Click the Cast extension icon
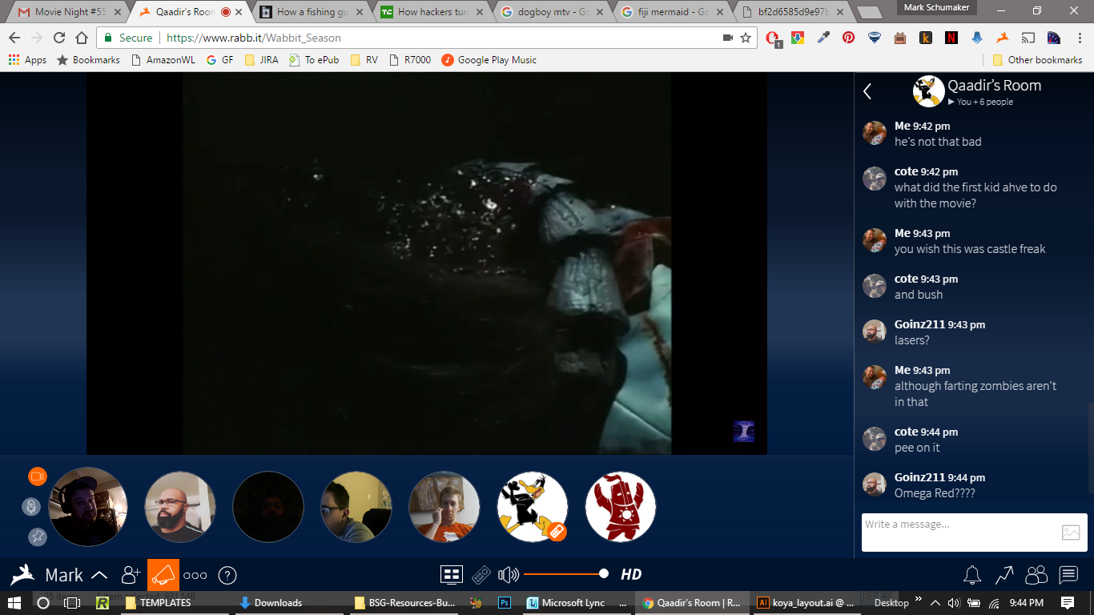The width and height of the screenshot is (1094, 615). tap(1028, 38)
